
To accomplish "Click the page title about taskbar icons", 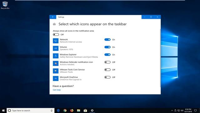I will click(x=92, y=24).
